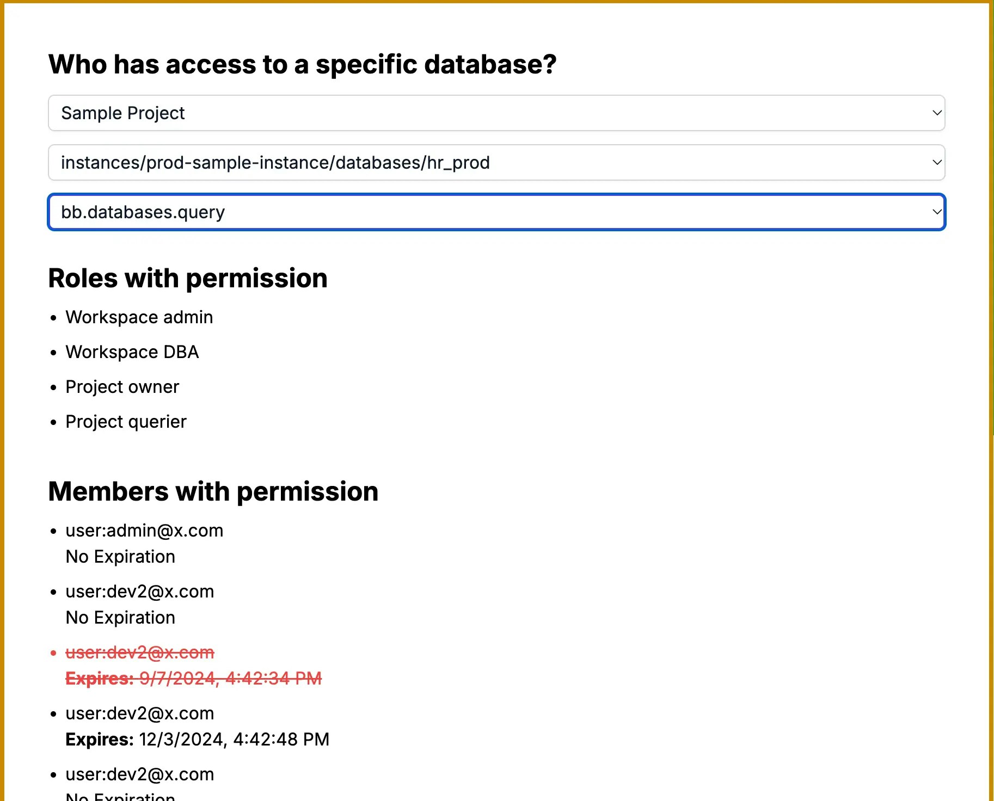
Task: Click the struck-through expired dev2 entry
Action: [139, 652]
